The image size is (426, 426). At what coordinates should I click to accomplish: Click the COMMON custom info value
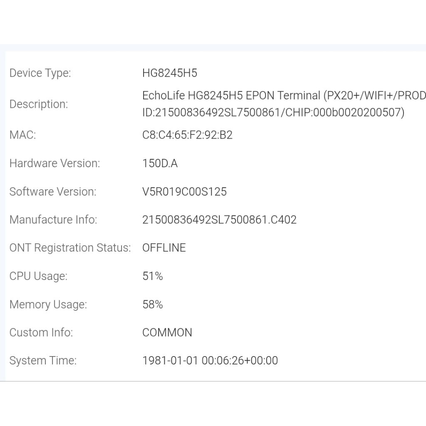tap(167, 333)
